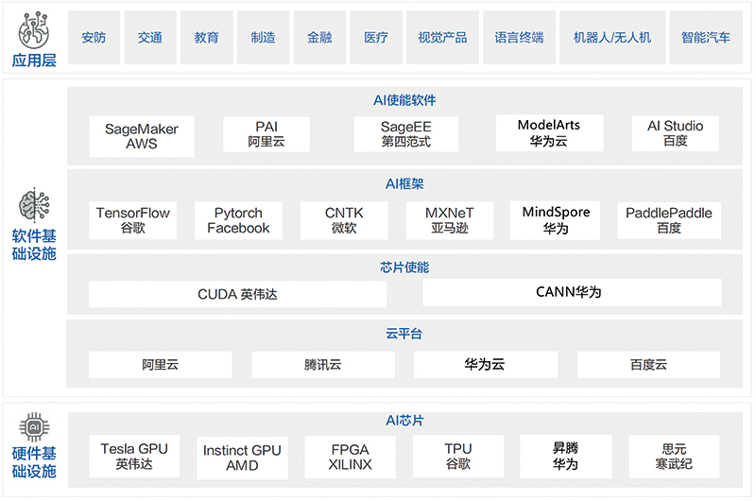Click the MindSpore 华为 box
This screenshot has width=756, height=501.
coord(556,220)
